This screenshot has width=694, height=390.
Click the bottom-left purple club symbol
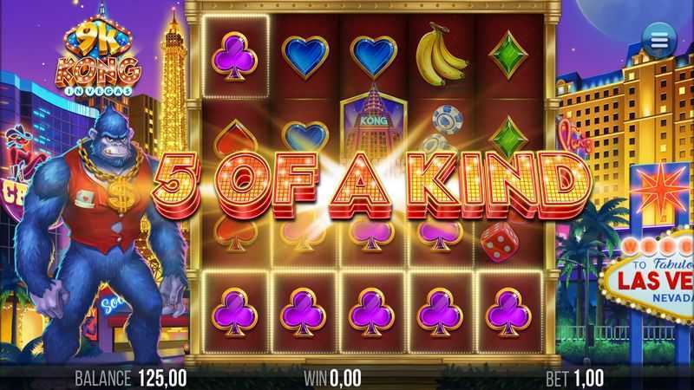tap(234, 312)
